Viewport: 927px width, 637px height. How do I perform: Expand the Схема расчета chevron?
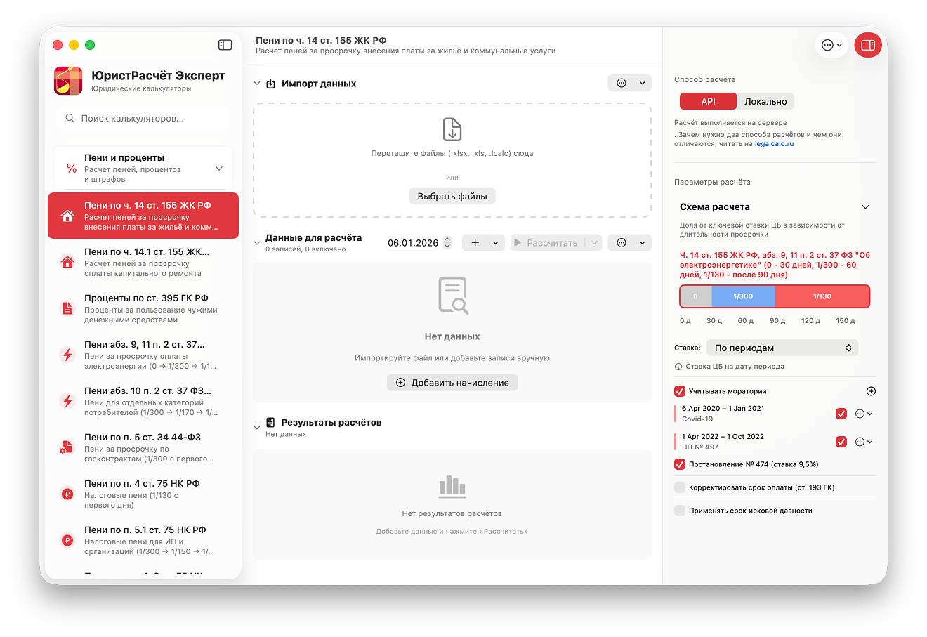[x=865, y=207]
